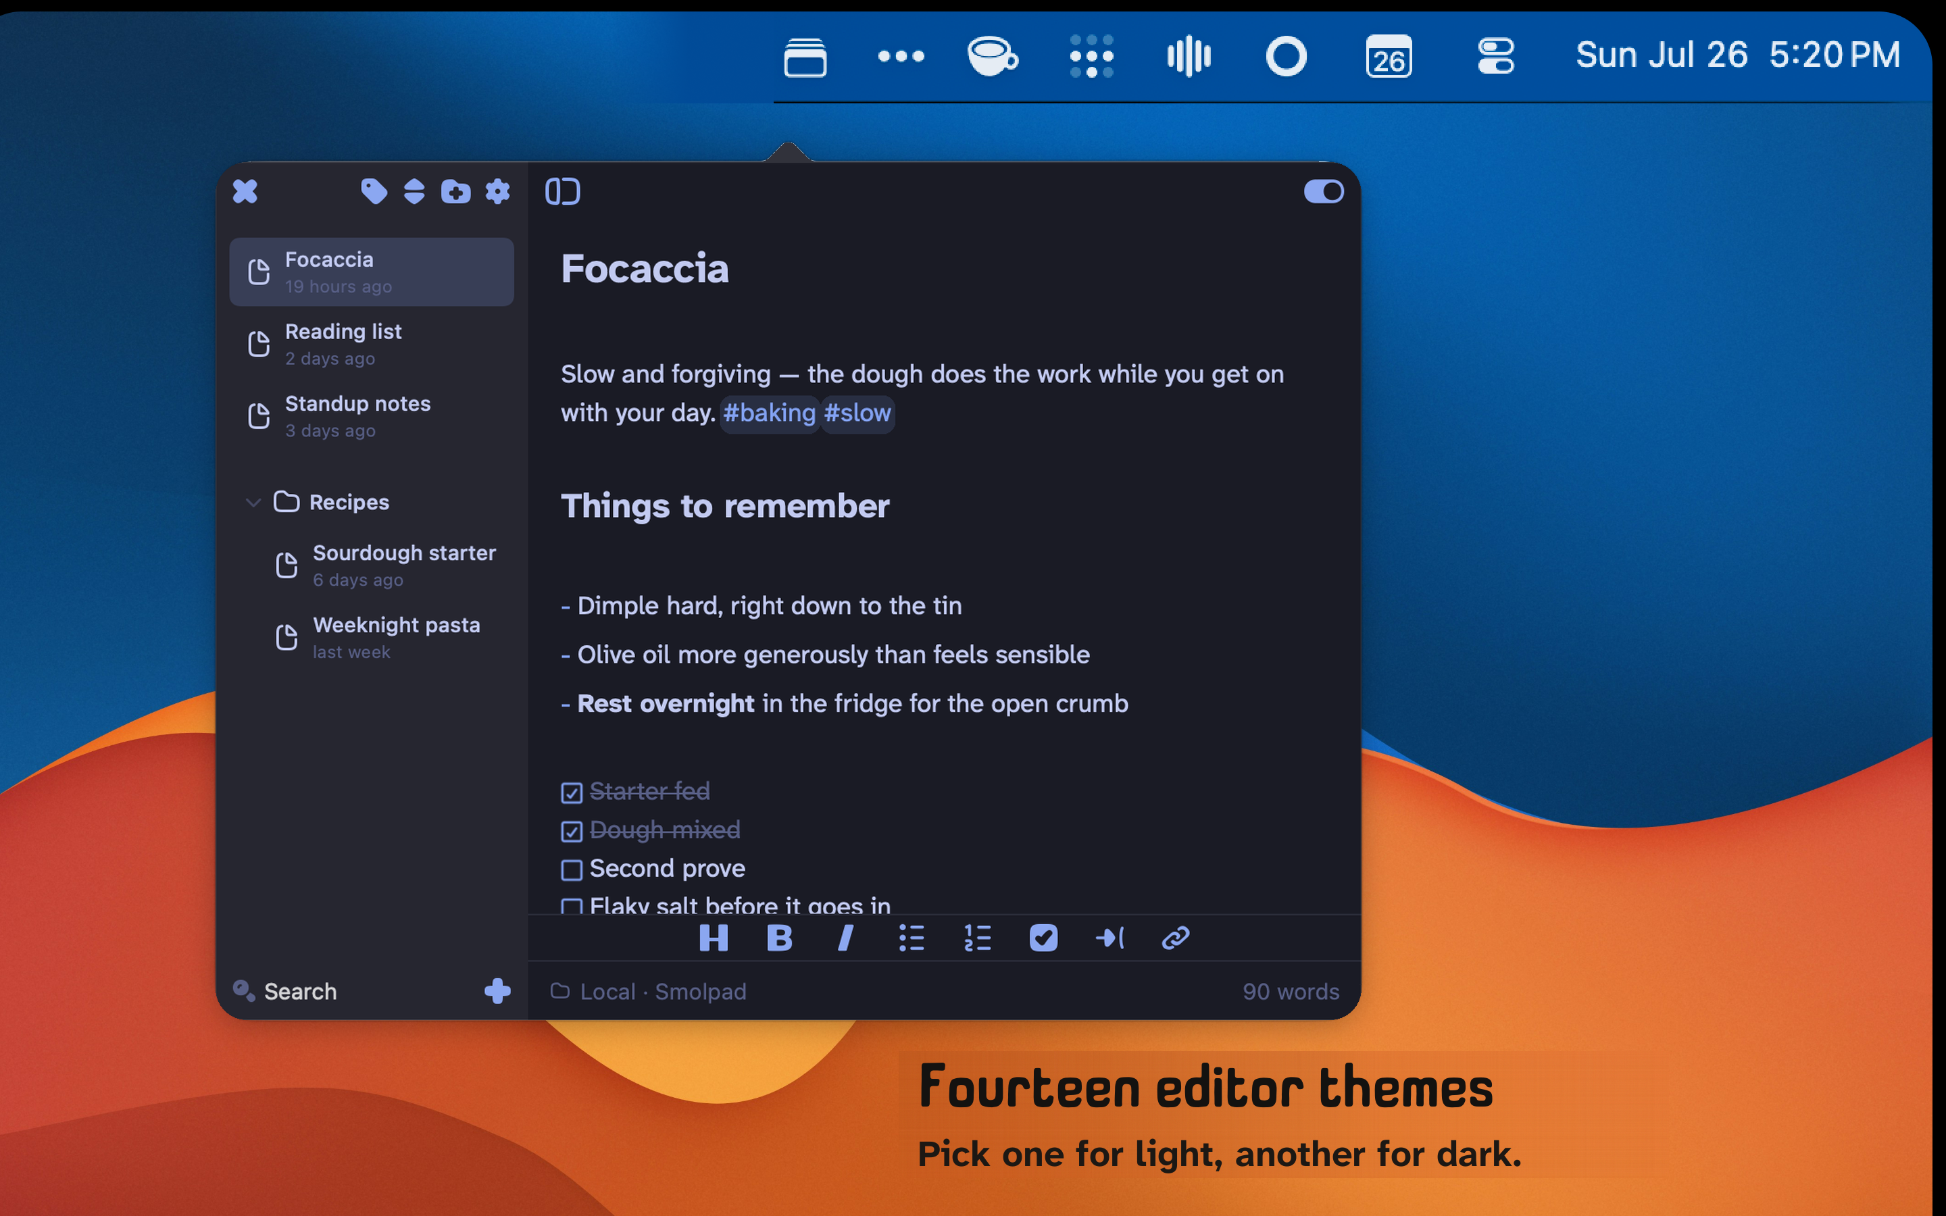The width and height of the screenshot is (1946, 1216).
Task: Click the Focaccia title heading
Action: [x=645, y=269]
